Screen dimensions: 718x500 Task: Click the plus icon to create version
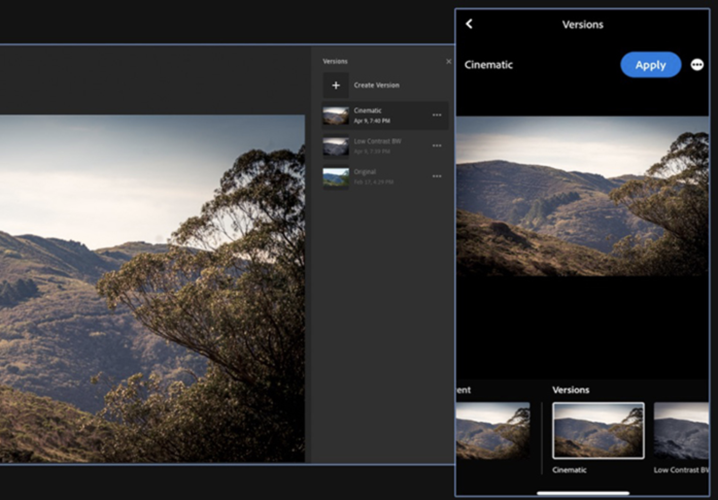(x=336, y=85)
